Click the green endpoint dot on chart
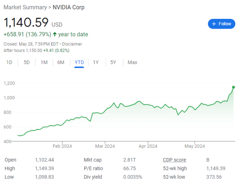This screenshot has width=241, height=184. (233, 87)
